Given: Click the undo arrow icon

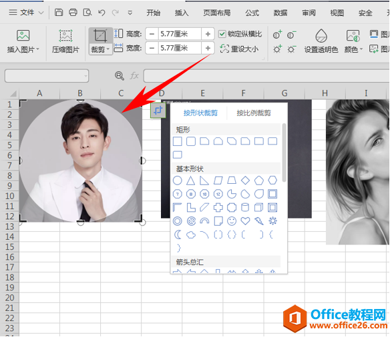Looking at the screenshot, I should 102,13.
